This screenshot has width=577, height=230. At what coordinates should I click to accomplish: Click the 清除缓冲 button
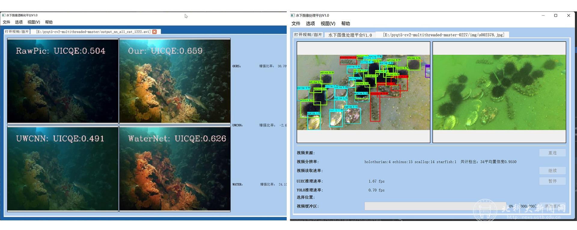pos(552,206)
